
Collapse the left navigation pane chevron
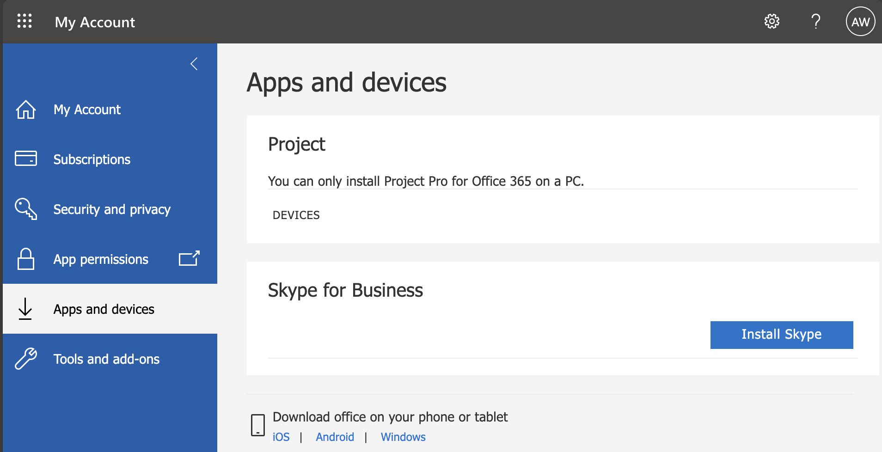tap(194, 64)
